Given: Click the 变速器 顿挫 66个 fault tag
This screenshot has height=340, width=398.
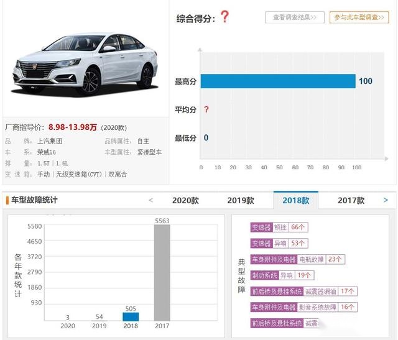Looking at the screenshot, I should coord(279,227).
